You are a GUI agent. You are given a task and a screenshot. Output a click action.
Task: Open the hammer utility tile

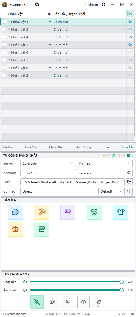(x=42, y=212)
